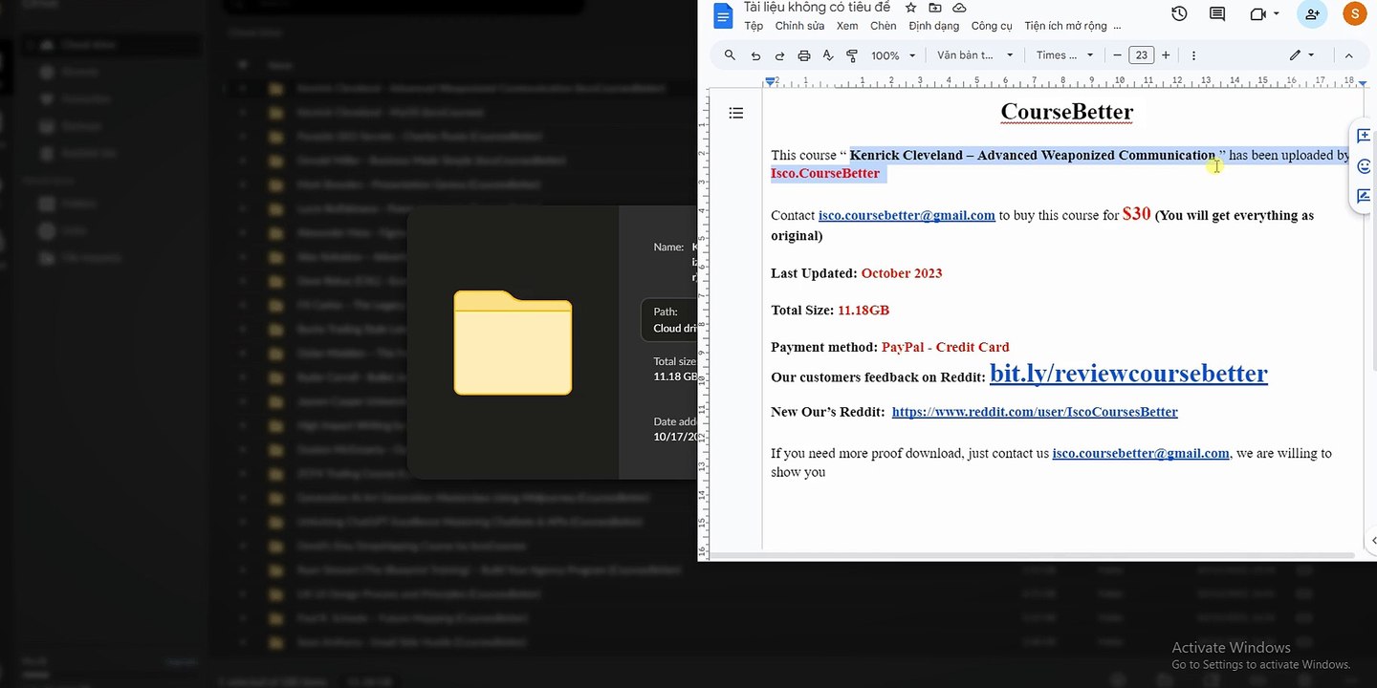This screenshot has width=1377, height=688.
Task: Open the reddit.com/user/IscoCoursesBetter link
Action: pos(1035,412)
